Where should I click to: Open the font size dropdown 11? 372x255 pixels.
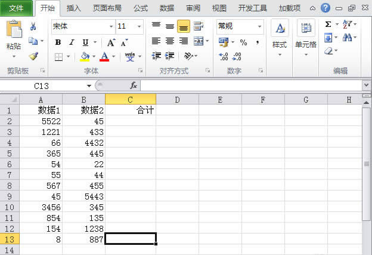pos(139,26)
